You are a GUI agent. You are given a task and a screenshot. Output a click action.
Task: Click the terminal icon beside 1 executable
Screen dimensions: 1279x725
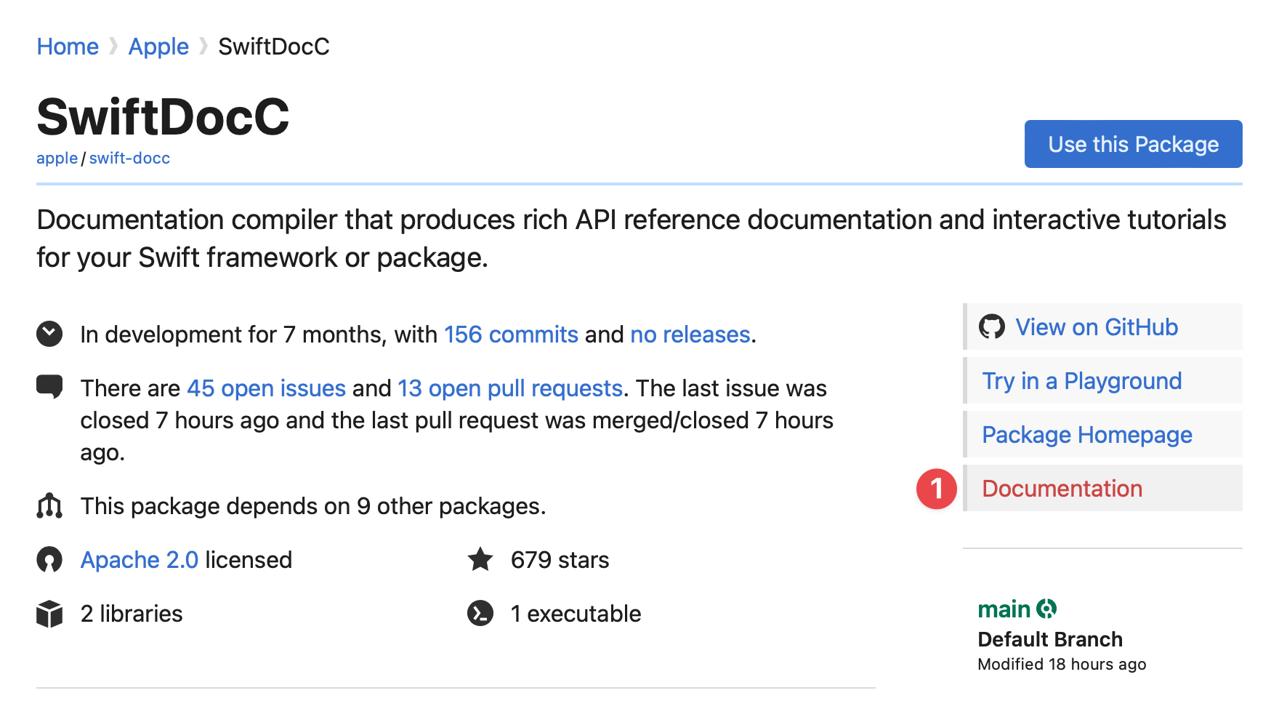(480, 613)
